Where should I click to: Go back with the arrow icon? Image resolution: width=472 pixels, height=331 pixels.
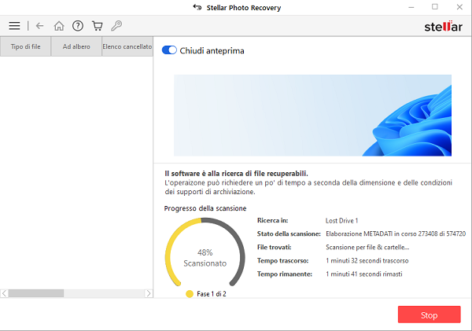click(x=40, y=26)
